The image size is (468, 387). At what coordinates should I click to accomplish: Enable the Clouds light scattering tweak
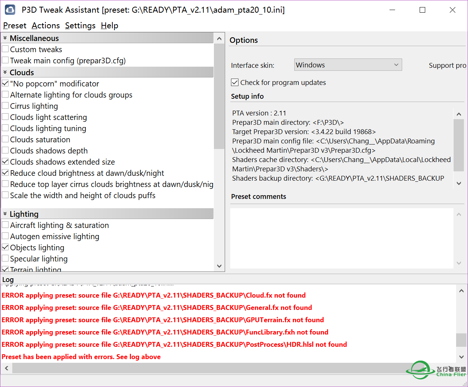click(x=6, y=117)
